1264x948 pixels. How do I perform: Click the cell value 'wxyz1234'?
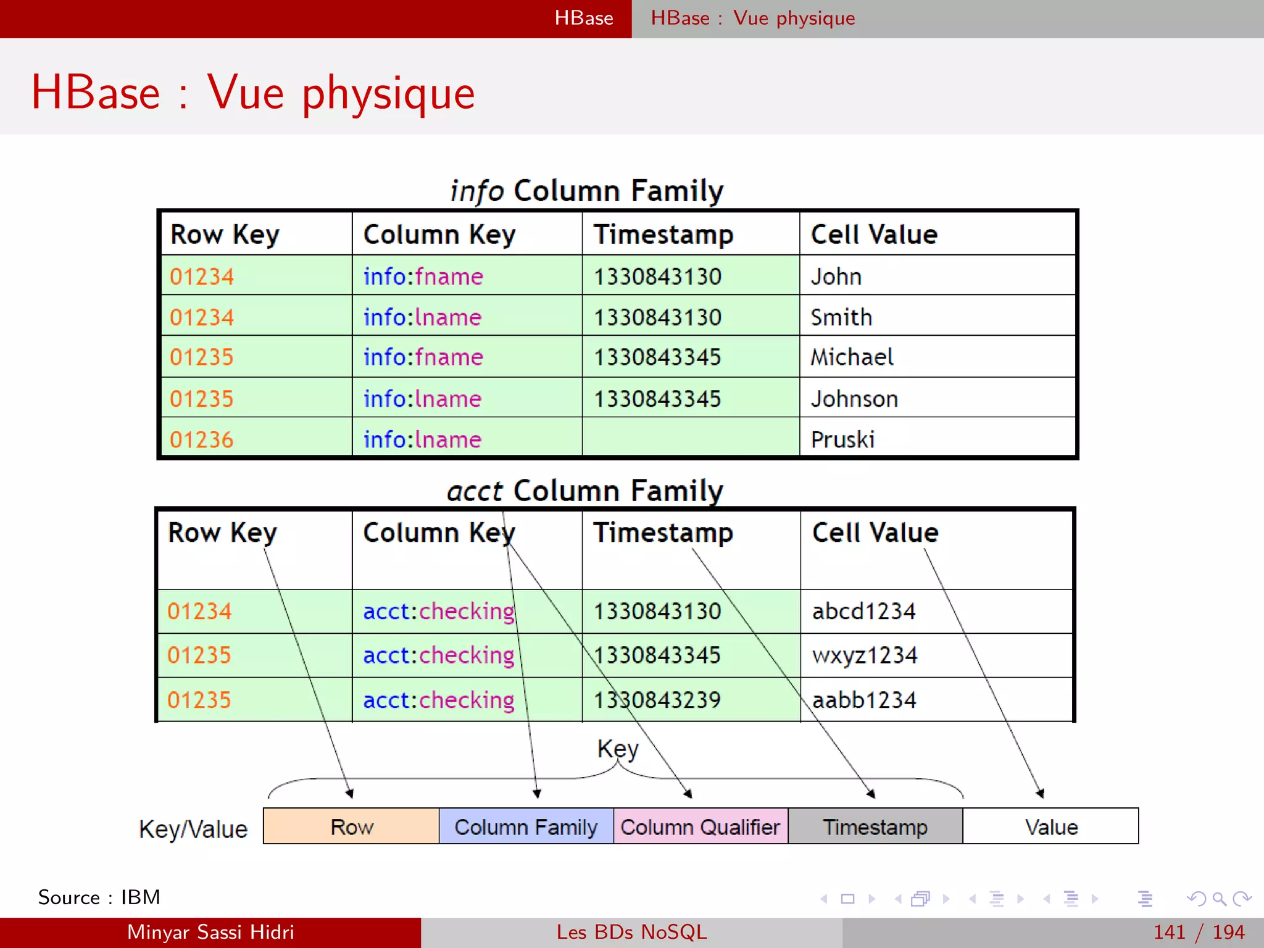(865, 655)
